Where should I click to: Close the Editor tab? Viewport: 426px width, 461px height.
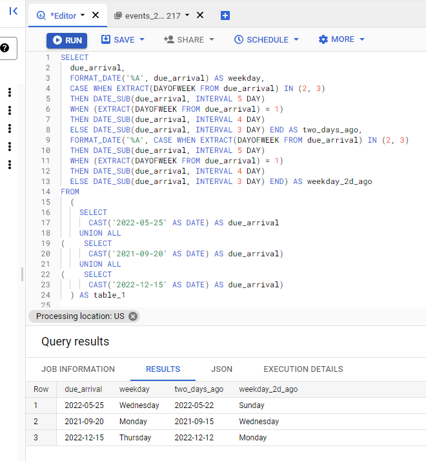coord(96,15)
